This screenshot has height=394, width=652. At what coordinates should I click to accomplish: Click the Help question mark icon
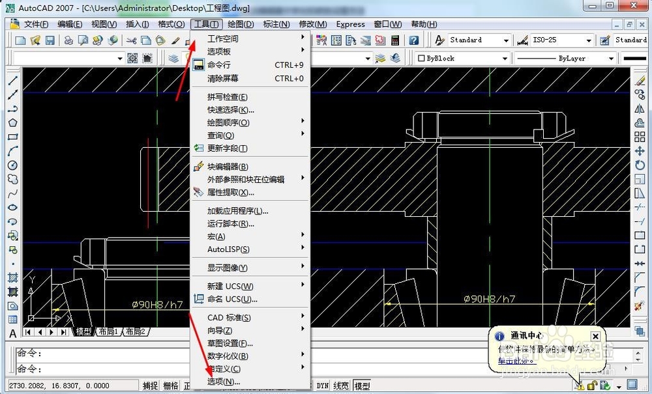coord(414,40)
